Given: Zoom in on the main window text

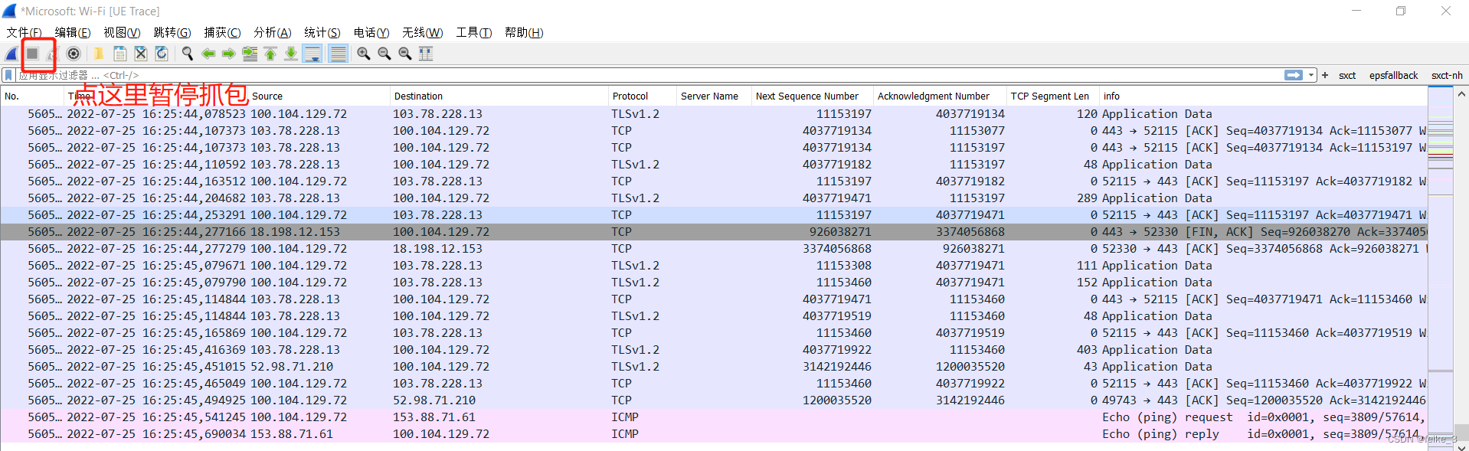Looking at the screenshot, I should (364, 54).
